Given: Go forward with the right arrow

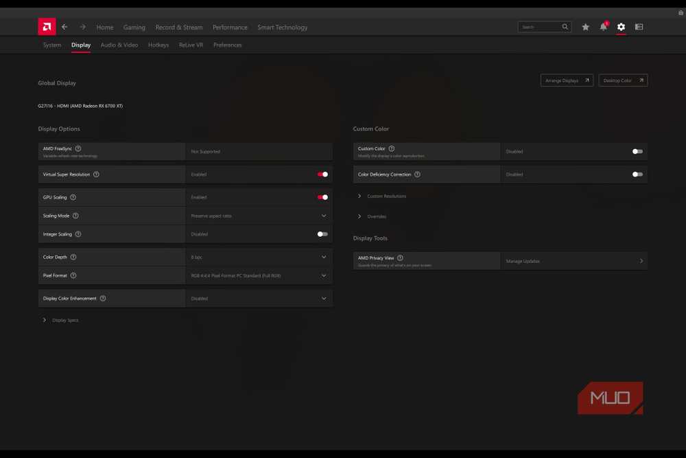Looking at the screenshot, I should 82,27.
